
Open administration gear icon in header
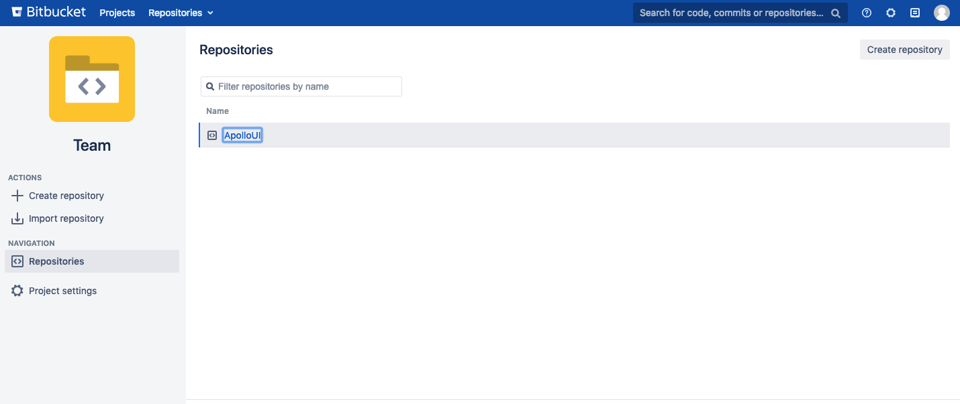(x=891, y=13)
